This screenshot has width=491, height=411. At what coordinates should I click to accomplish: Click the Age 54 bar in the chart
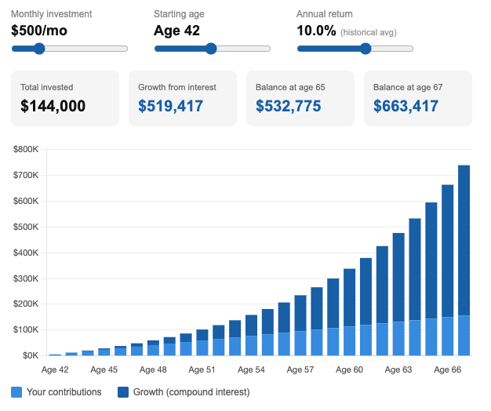(x=251, y=335)
